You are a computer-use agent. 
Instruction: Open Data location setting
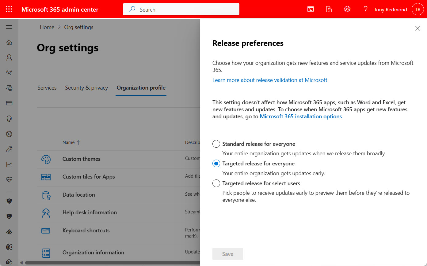click(x=79, y=195)
